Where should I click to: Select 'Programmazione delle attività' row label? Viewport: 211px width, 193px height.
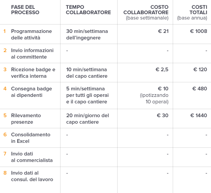tap(31, 34)
